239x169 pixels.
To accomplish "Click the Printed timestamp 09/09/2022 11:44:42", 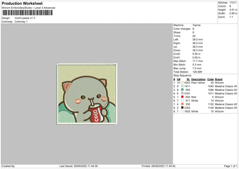I will click(x=163, y=166).
